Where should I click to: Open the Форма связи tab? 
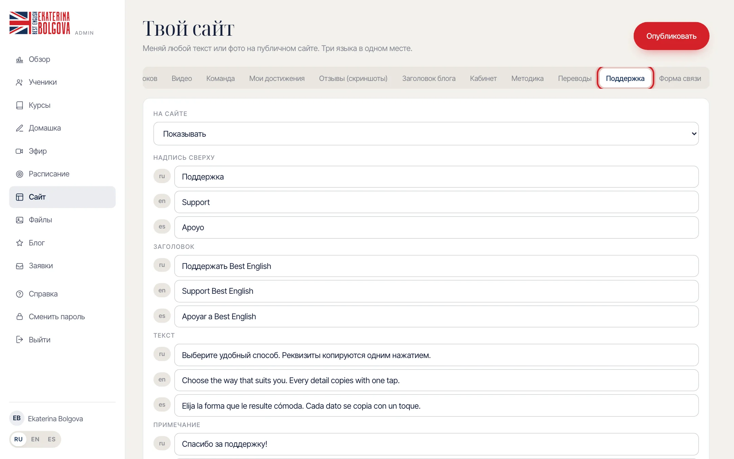[680, 79]
